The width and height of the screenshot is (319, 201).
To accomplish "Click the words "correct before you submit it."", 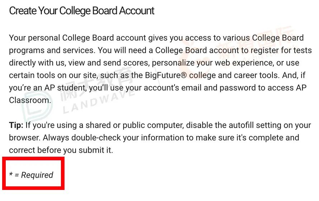I will click(x=61, y=150).
